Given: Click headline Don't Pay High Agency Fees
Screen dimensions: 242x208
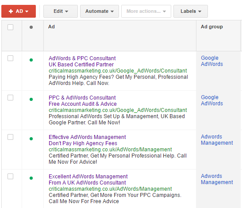Looking at the screenshot, I should coord(83,143).
